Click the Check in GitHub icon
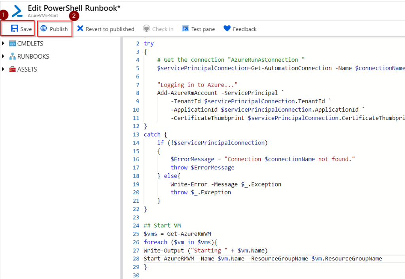The height and width of the screenshot is (279, 405). click(146, 28)
